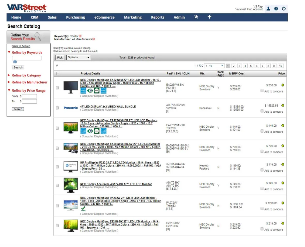305x247 pixels.
Task: Log out using the power icon
Action: coord(284,9)
